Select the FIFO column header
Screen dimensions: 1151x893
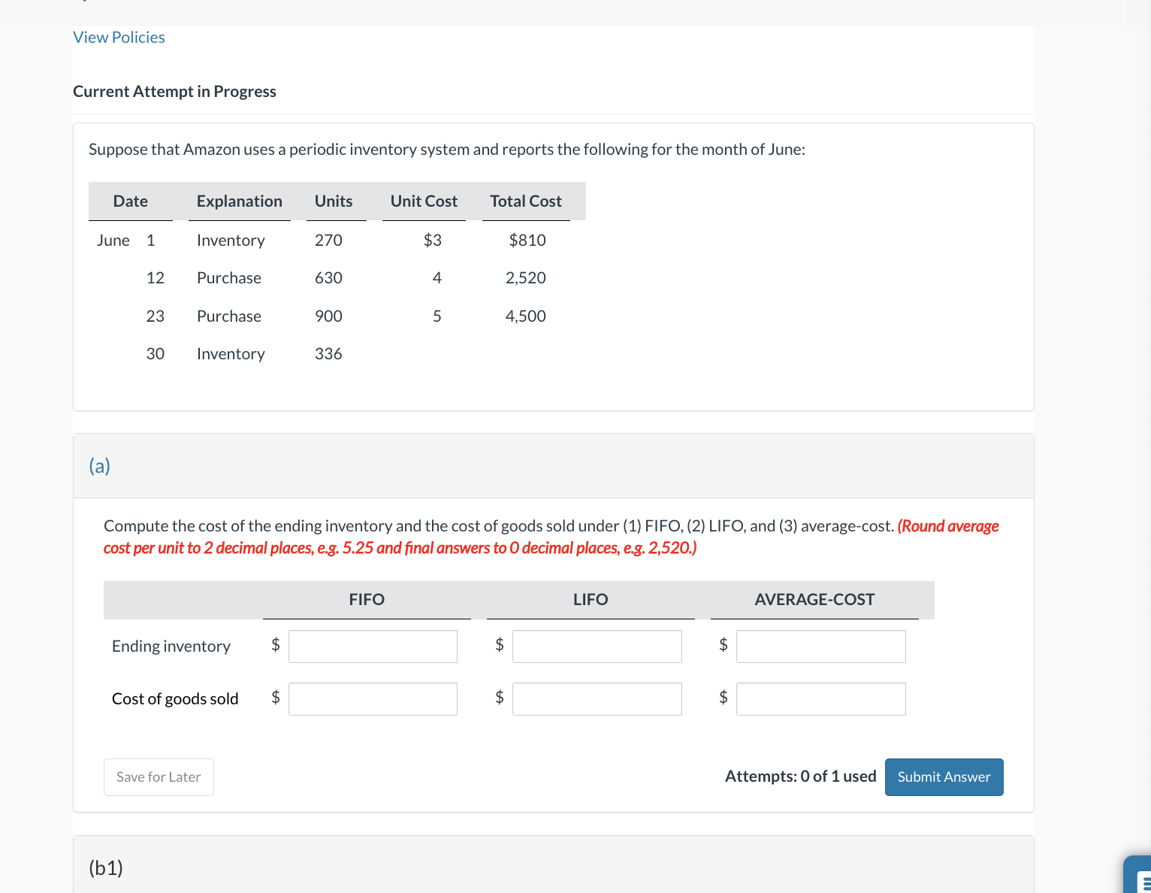[366, 599]
